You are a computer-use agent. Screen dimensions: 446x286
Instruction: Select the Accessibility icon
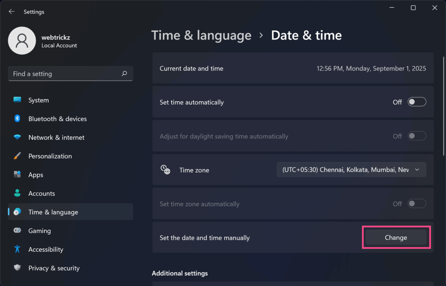click(17, 249)
